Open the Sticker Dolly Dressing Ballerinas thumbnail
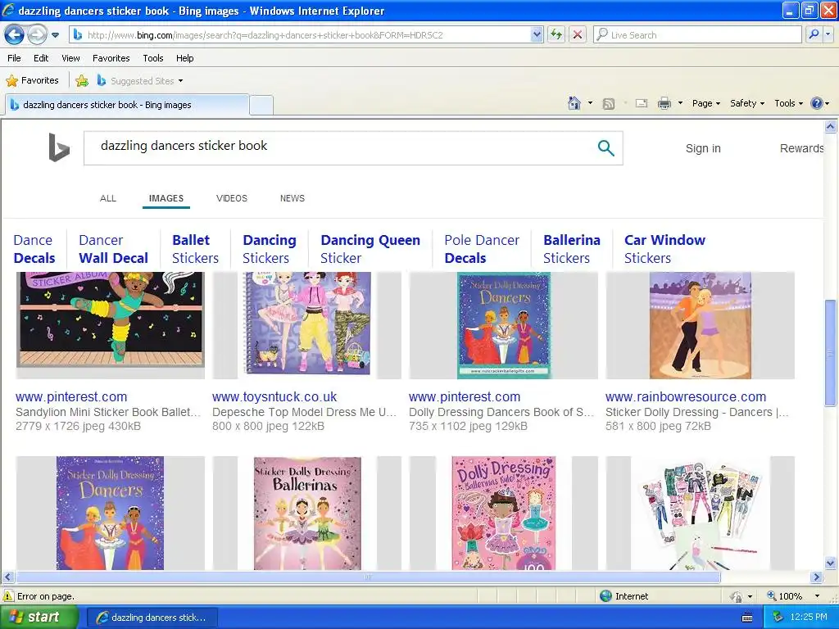The height and width of the screenshot is (629, 839). pyautogui.click(x=307, y=513)
